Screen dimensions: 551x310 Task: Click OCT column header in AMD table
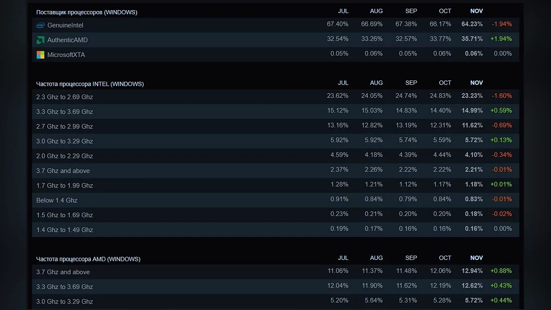pos(445,258)
